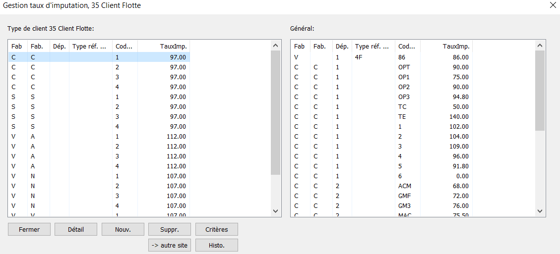This screenshot has height=254, width=560.
Task: Click the up arrow of the left list scrollbar
Action: click(275, 46)
